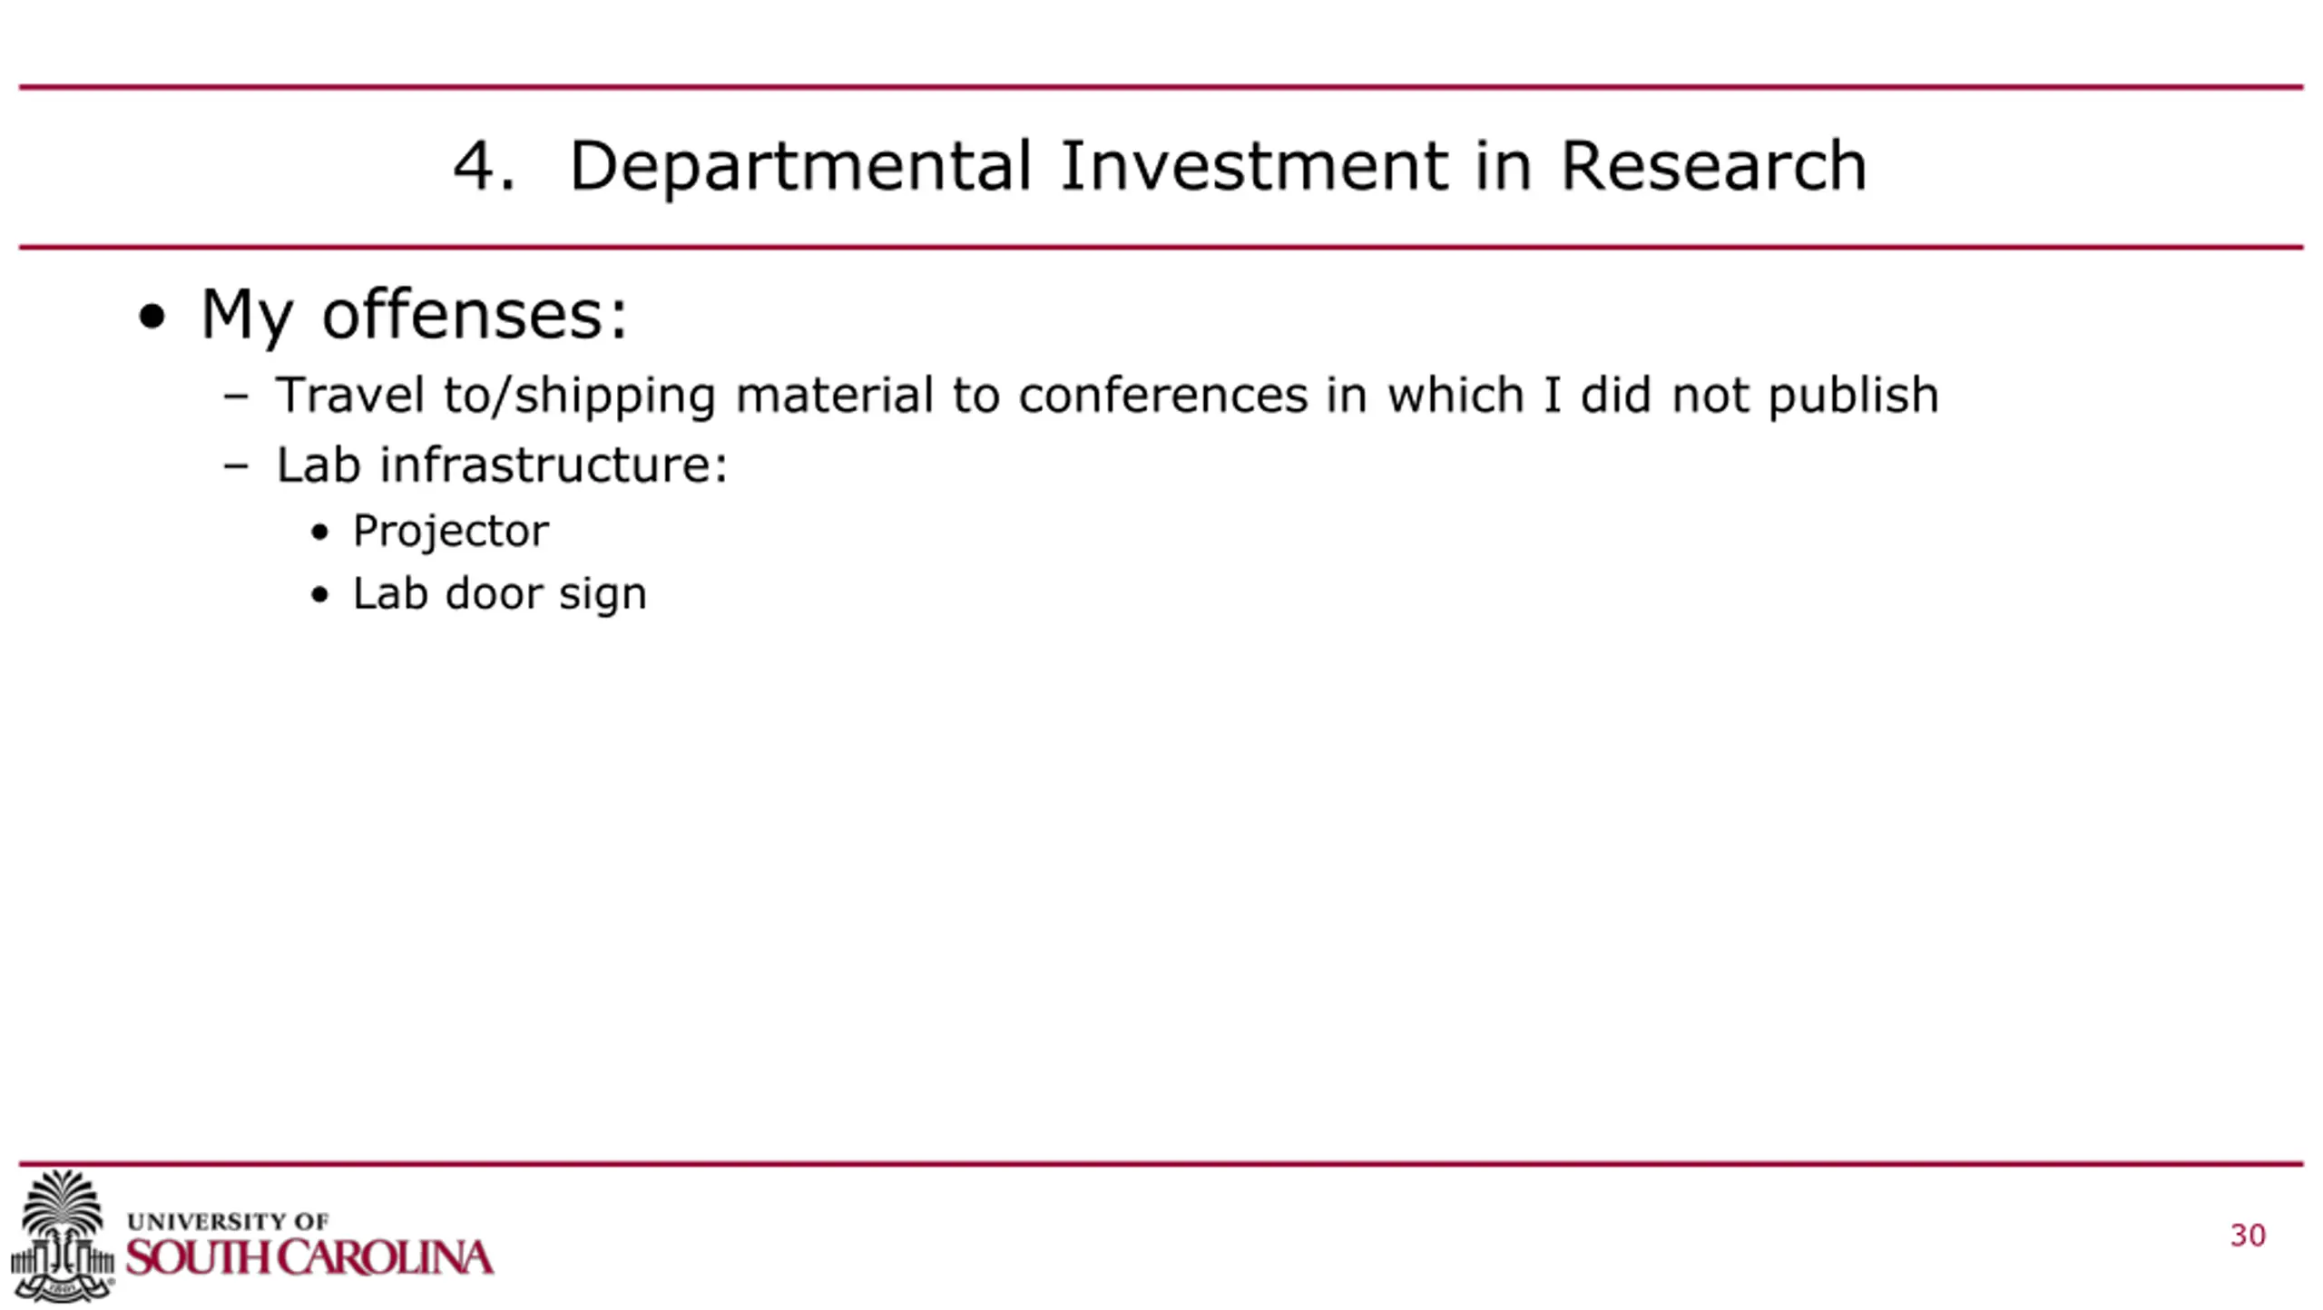This screenshot has width=2323, height=1310.
Task: Click the dash before 'Lab infrastructure'
Action: 236,466
